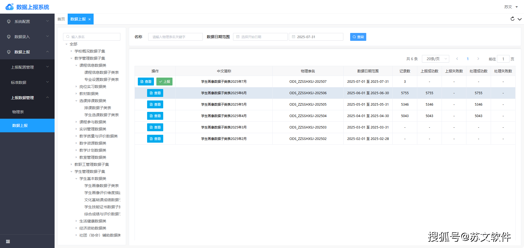
Task: Expand the 系统配置 sidebar menu
Action: click(27, 22)
